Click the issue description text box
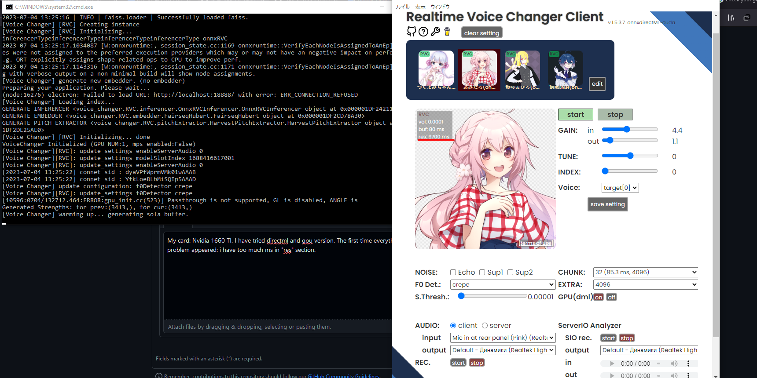Image resolution: width=757 pixels, height=378 pixels. click(278, 275)
